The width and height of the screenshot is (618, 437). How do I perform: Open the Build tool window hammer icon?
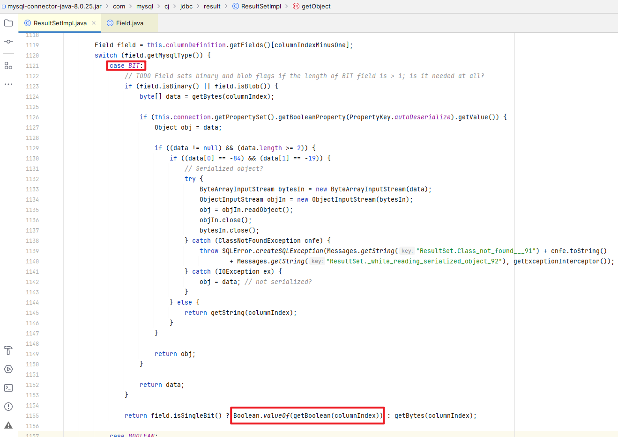(8, 350)
